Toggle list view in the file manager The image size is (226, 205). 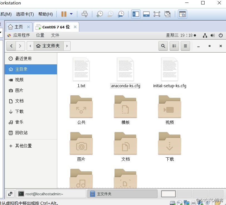(x=174, y=46)
